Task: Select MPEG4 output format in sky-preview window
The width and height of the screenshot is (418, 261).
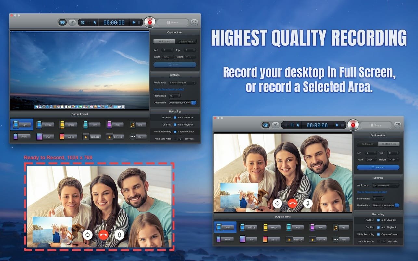Action: (x=68, y=125)
